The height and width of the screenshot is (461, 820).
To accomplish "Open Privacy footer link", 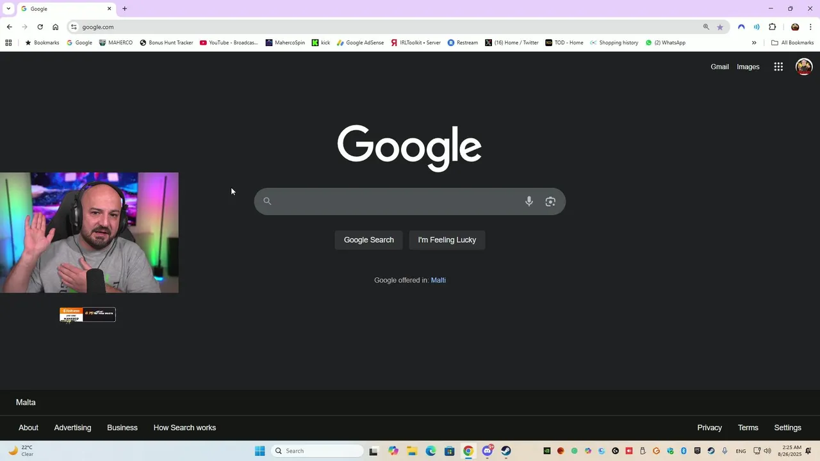I will 709,428.
